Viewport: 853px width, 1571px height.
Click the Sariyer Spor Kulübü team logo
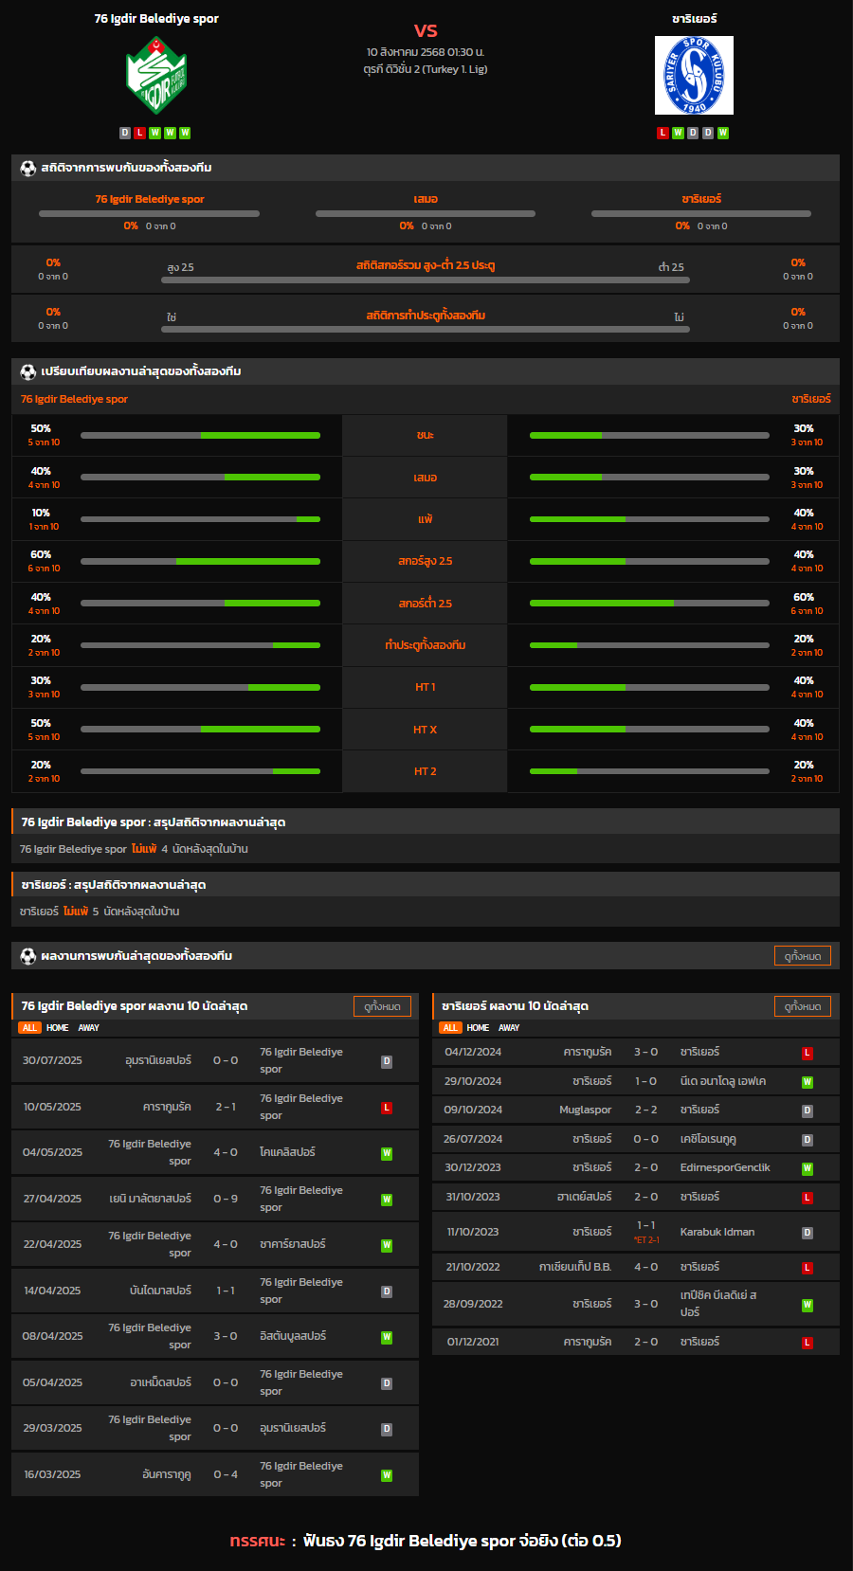(x=694, y=76)
